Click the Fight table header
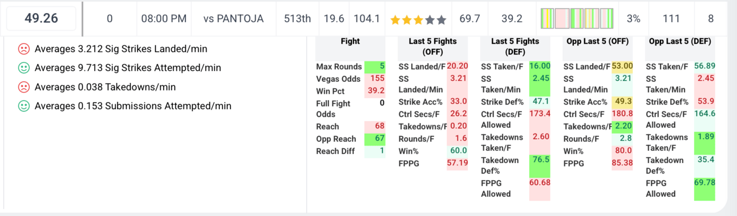737x216 pixels. coord(350,41)
